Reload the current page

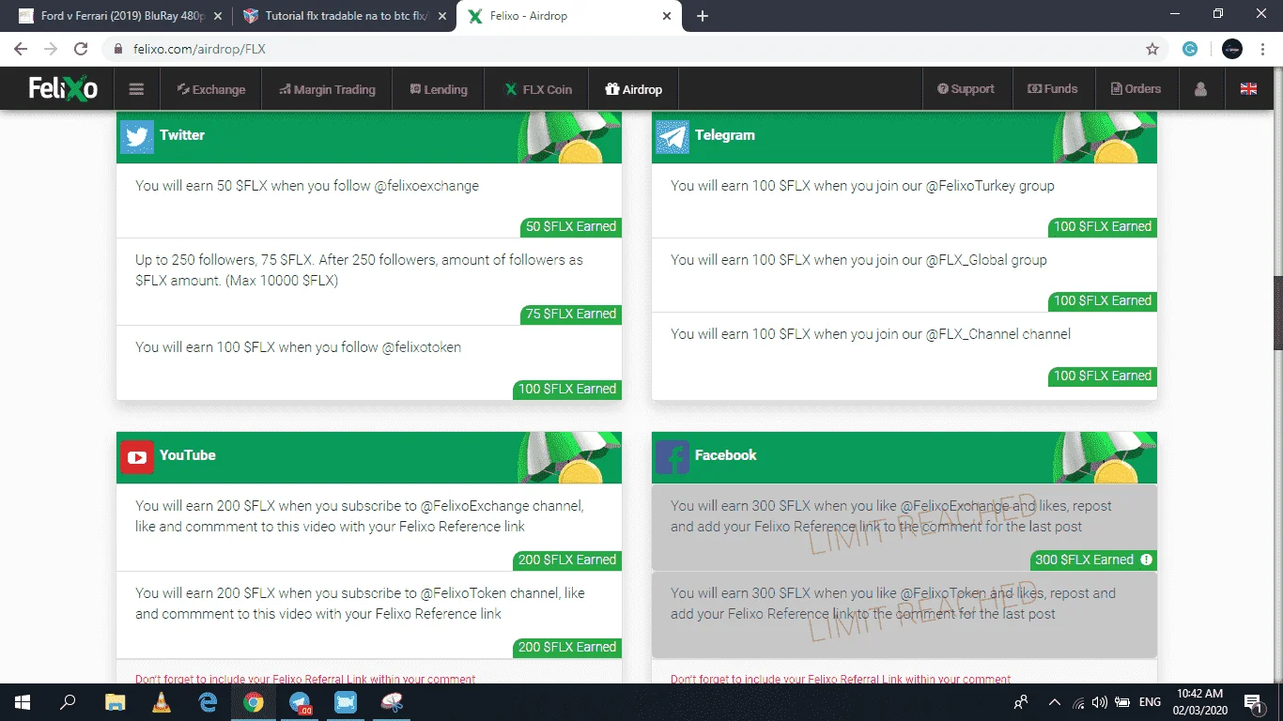[x=81, y=49]
